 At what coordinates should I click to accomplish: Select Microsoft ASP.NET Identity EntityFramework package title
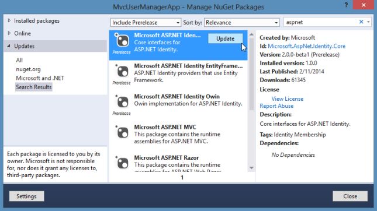point(188,66)
